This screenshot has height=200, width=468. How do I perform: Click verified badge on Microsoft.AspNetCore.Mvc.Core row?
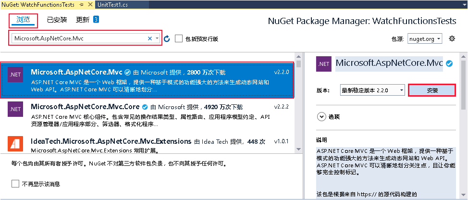145,107
